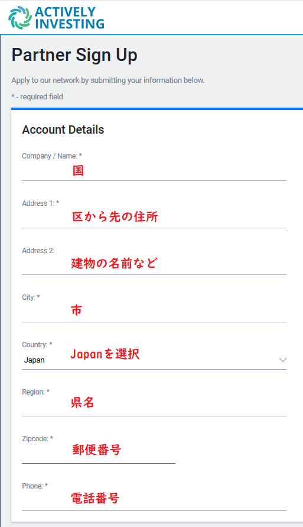Screen dimensions: 303x527
Task: Click the Partner Sign Up heading
Action: [74, 56]
